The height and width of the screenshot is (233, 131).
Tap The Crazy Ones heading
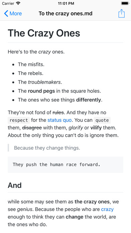(44, 33)
